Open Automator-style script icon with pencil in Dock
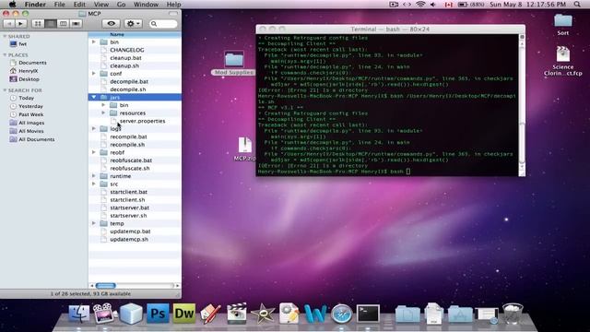The height and width of the screenshot is (332, 590). click(289, 314)
